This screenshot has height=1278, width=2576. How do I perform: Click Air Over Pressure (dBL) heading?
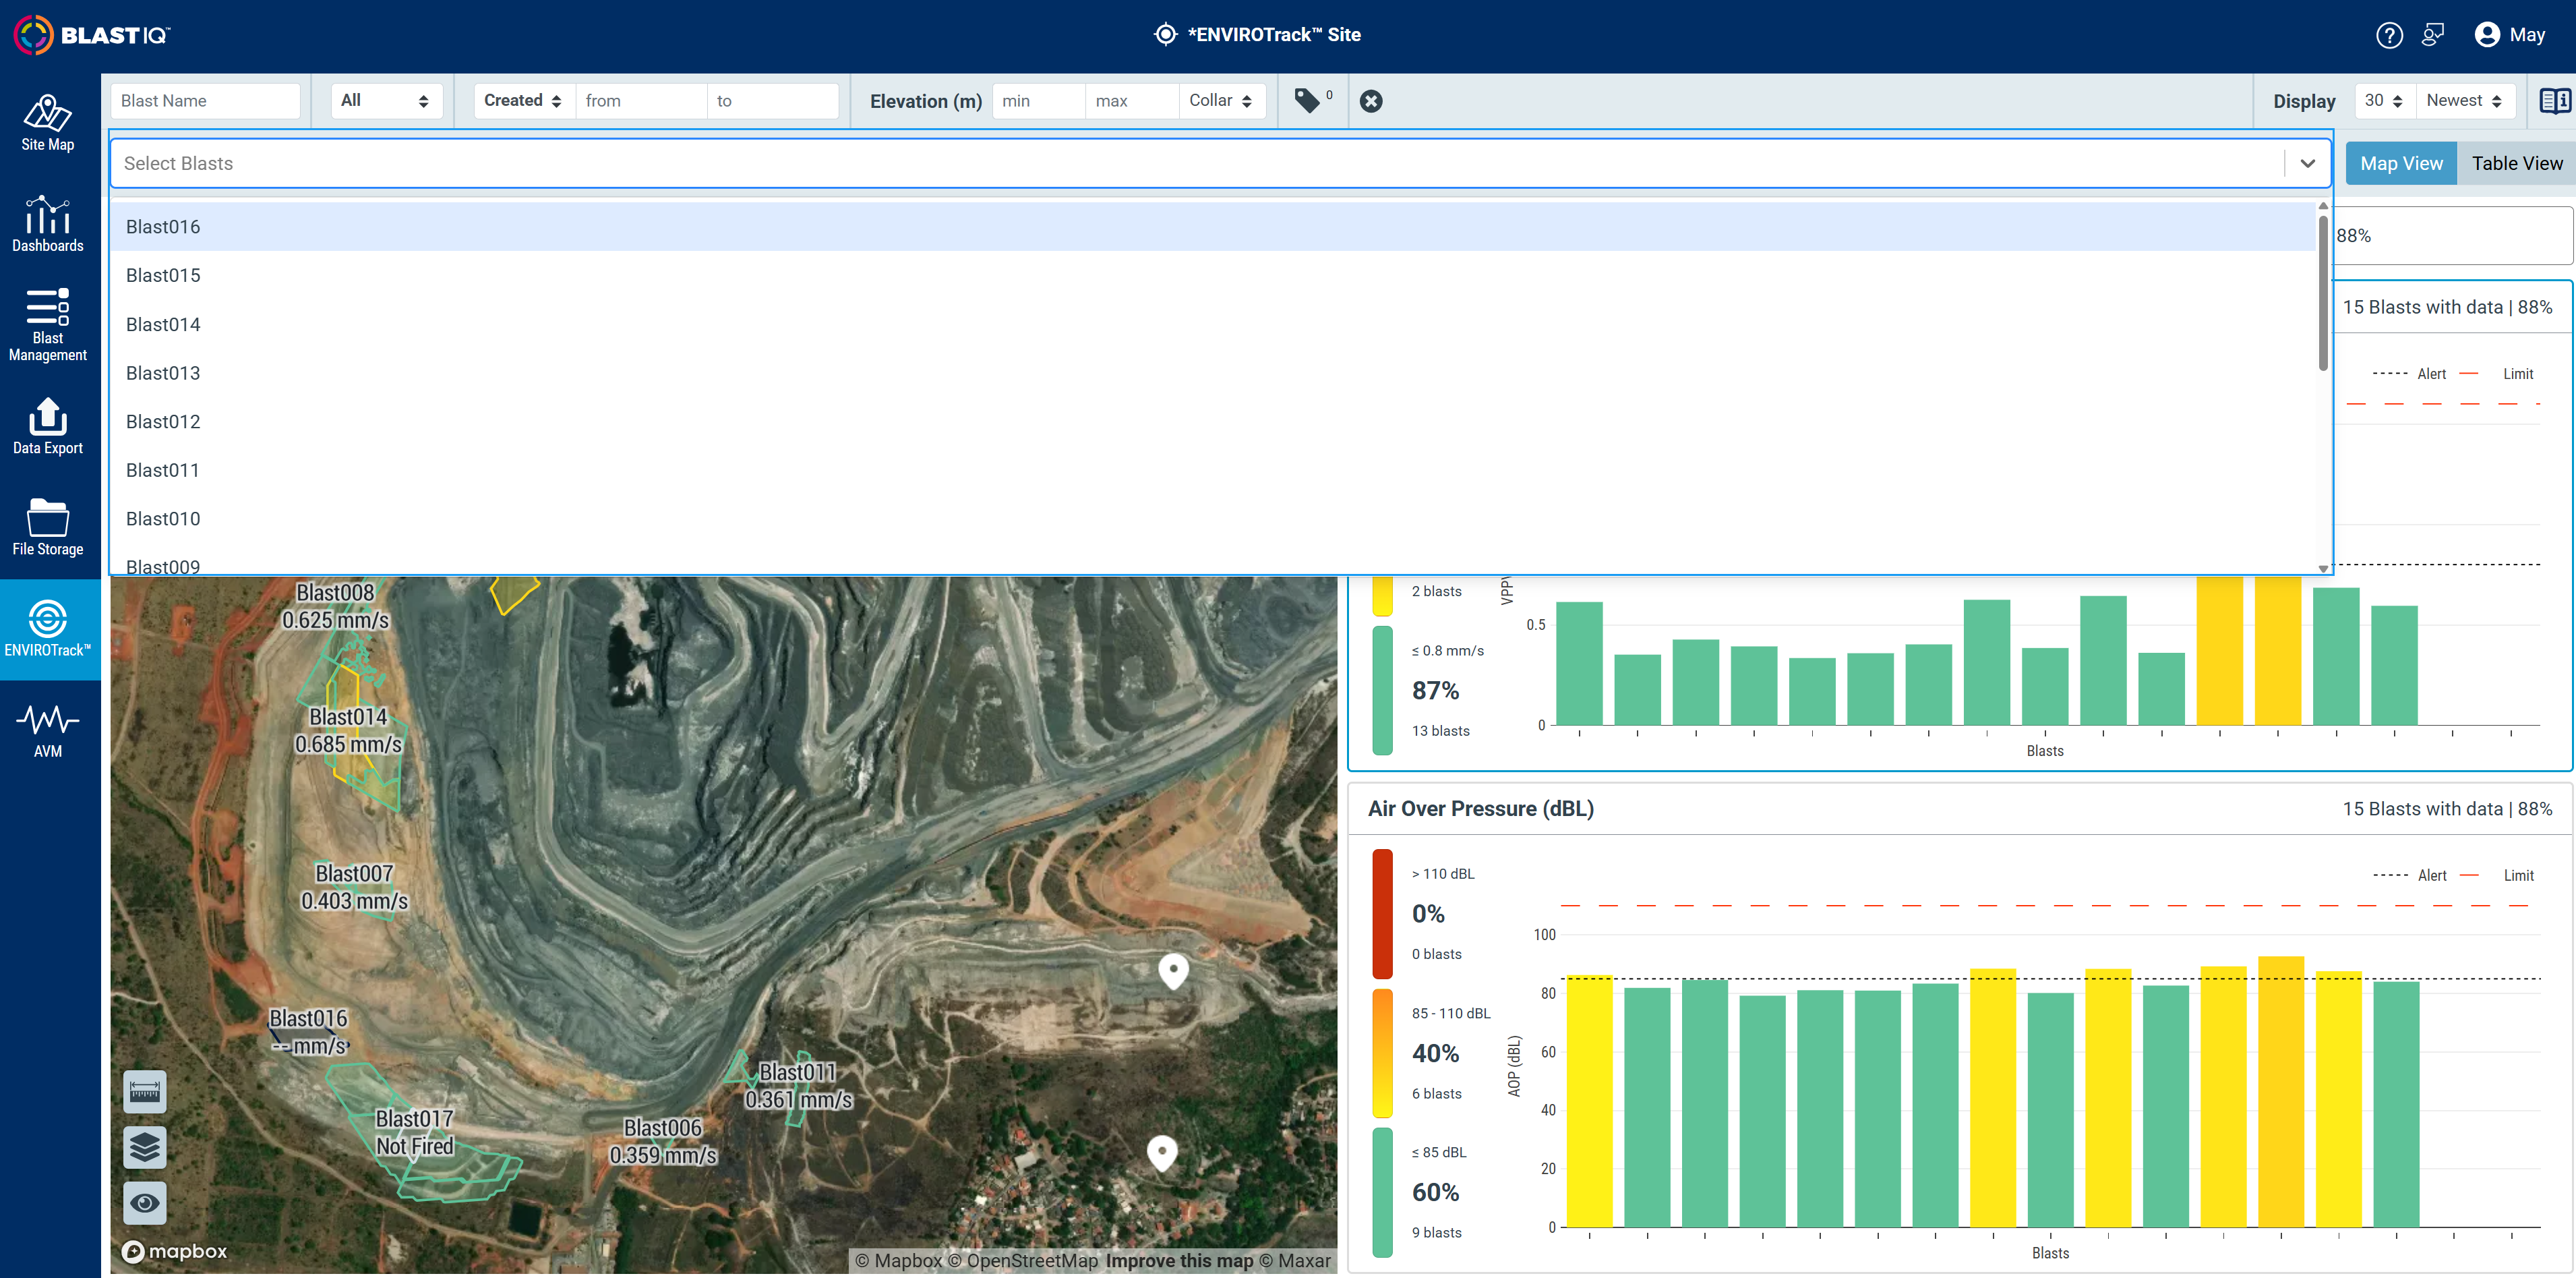click(x=1480, y=808)
